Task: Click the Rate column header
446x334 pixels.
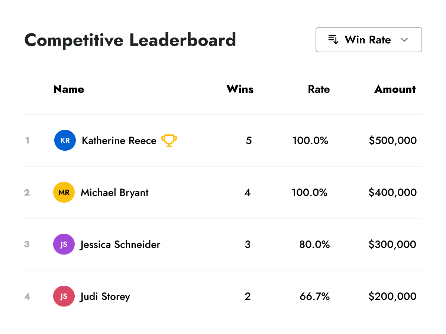Action: click(x=319, y=89)
